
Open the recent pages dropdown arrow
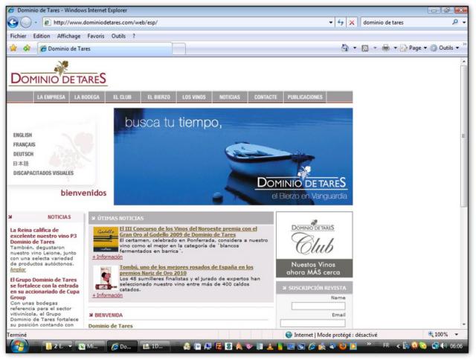(36, 22)
